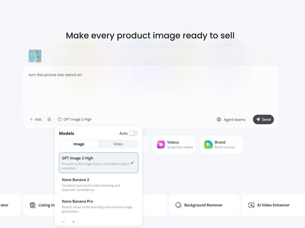
Task: Click the Ferris wheel image thumbnail
Action: (35, 56)
